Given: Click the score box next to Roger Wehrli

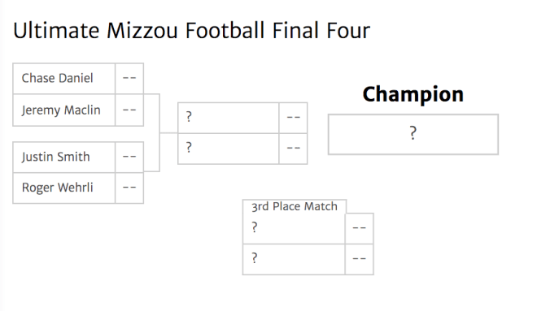Looking at the screenshot, I should [x=129, y=188].
